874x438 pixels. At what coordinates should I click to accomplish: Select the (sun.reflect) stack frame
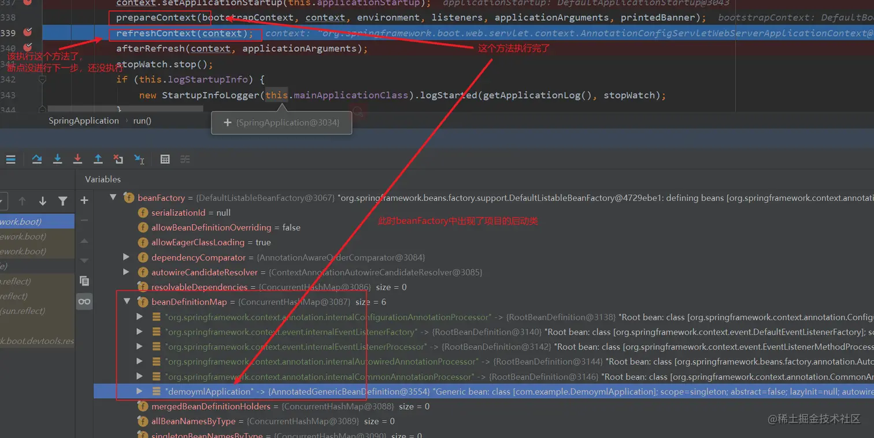point(37,311)
